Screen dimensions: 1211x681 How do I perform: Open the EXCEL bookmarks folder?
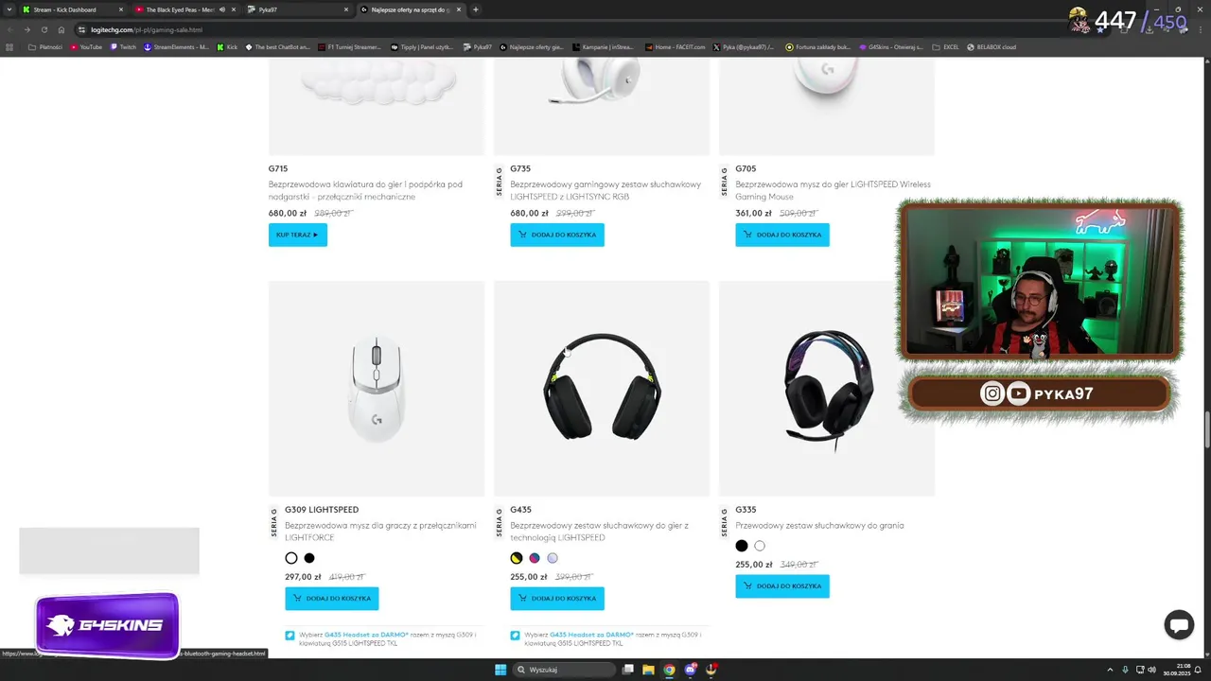point(946,46)
